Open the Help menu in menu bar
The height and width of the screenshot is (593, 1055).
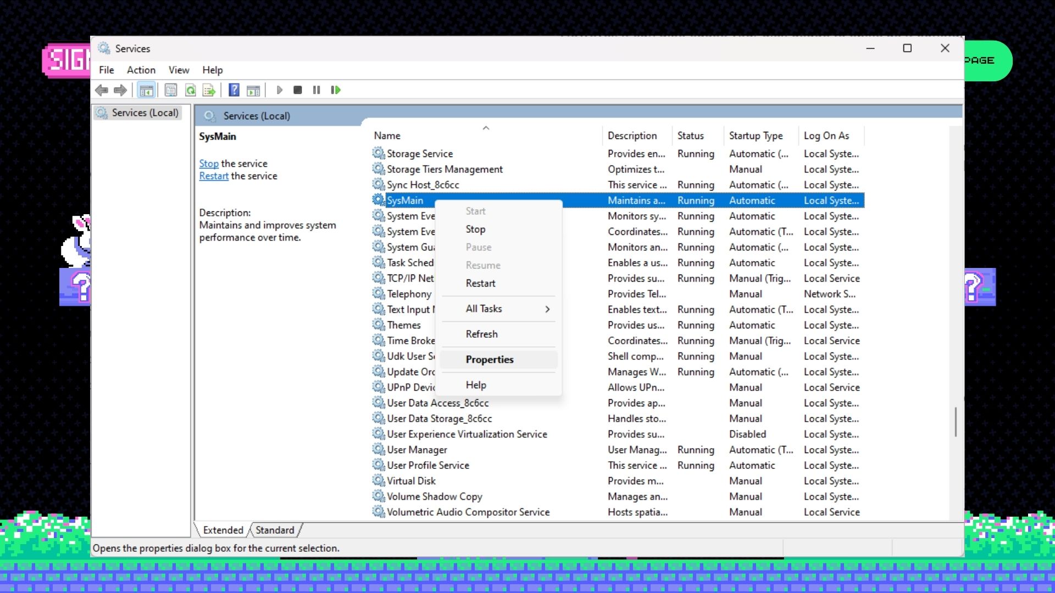point(213,70)
